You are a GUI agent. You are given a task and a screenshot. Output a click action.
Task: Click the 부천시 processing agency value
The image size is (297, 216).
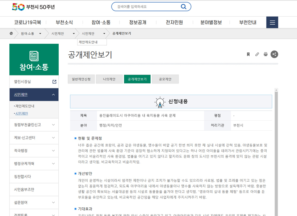click(x=238, y=125)
